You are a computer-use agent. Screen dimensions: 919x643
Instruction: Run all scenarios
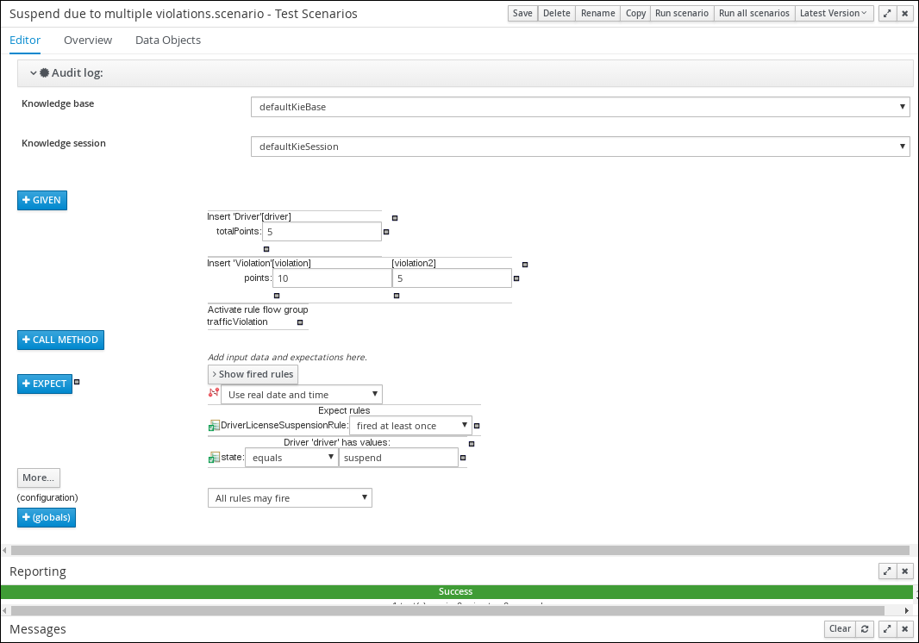click(754, 14)
